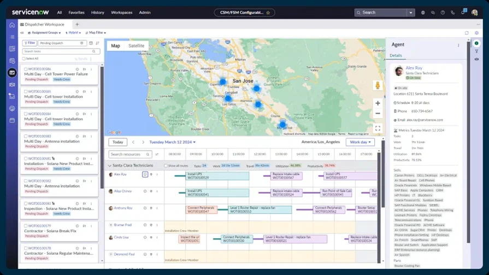Tick the checkbox for task WOT00100586
This screenshot has width=489, height=275.
26,69
